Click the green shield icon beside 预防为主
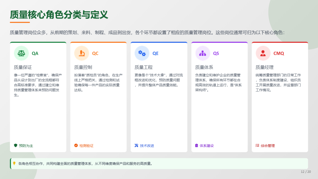The image size is (318, 179). click(16, 145)
